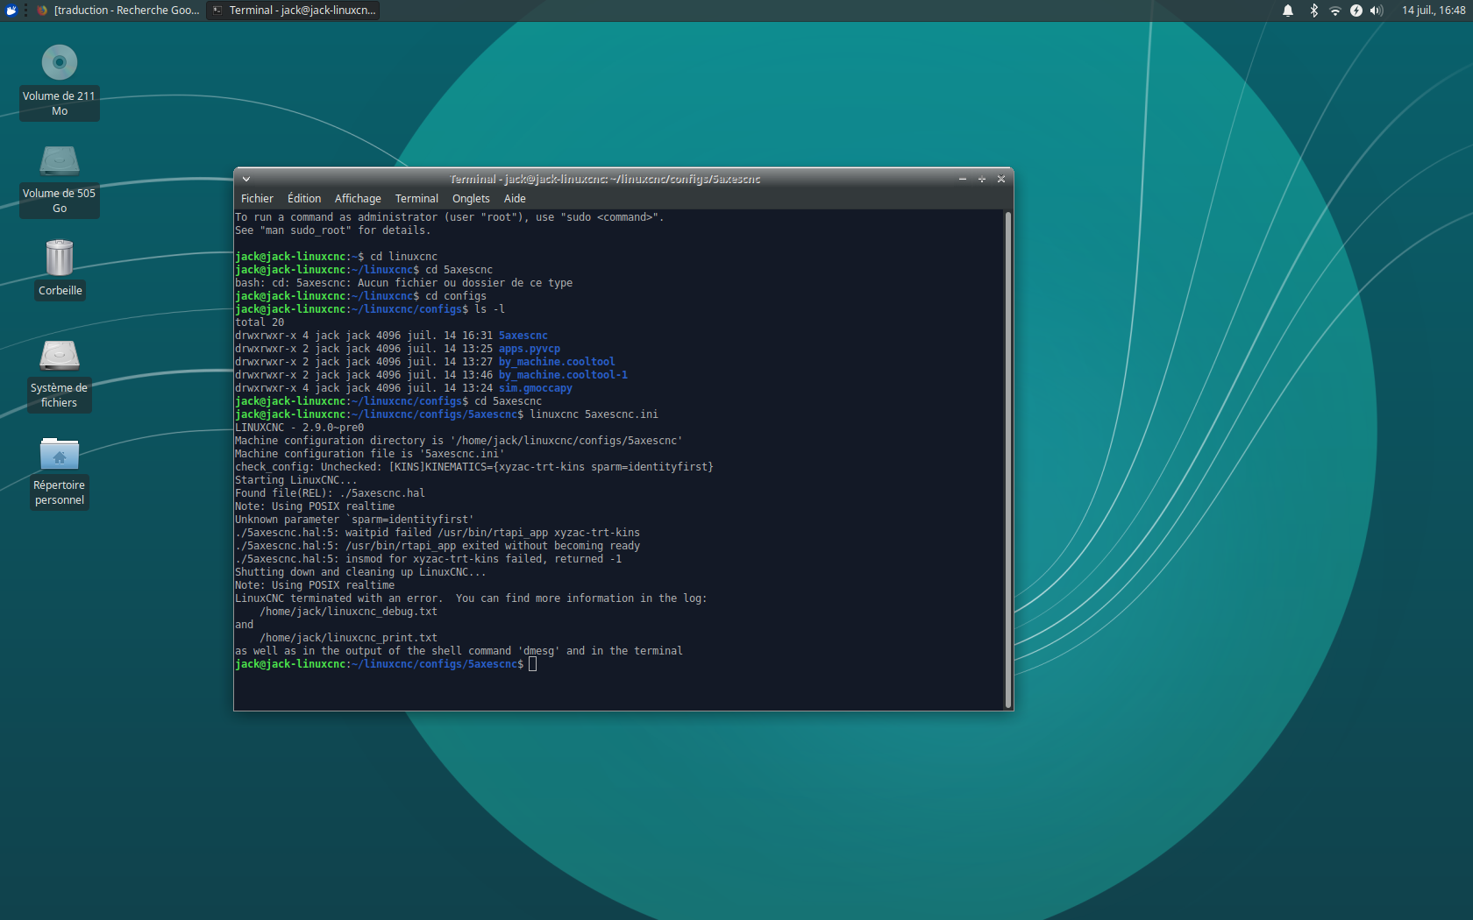Click the clock showing 14 juil., 16:48

[1433, 11]
